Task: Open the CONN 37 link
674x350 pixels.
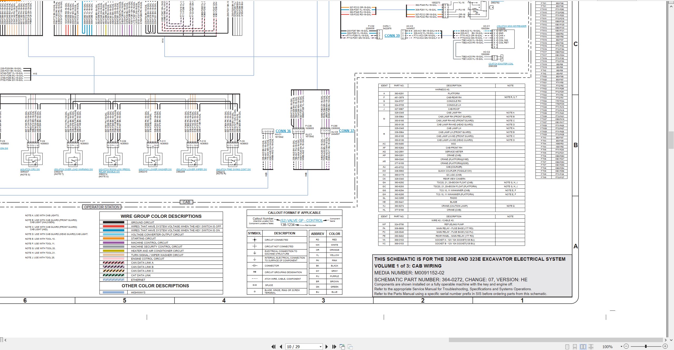Action: click(x=346, y=131)
